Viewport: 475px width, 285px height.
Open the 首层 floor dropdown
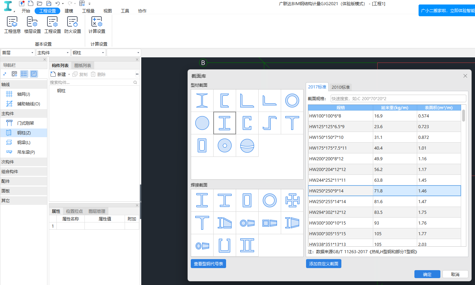18,53
